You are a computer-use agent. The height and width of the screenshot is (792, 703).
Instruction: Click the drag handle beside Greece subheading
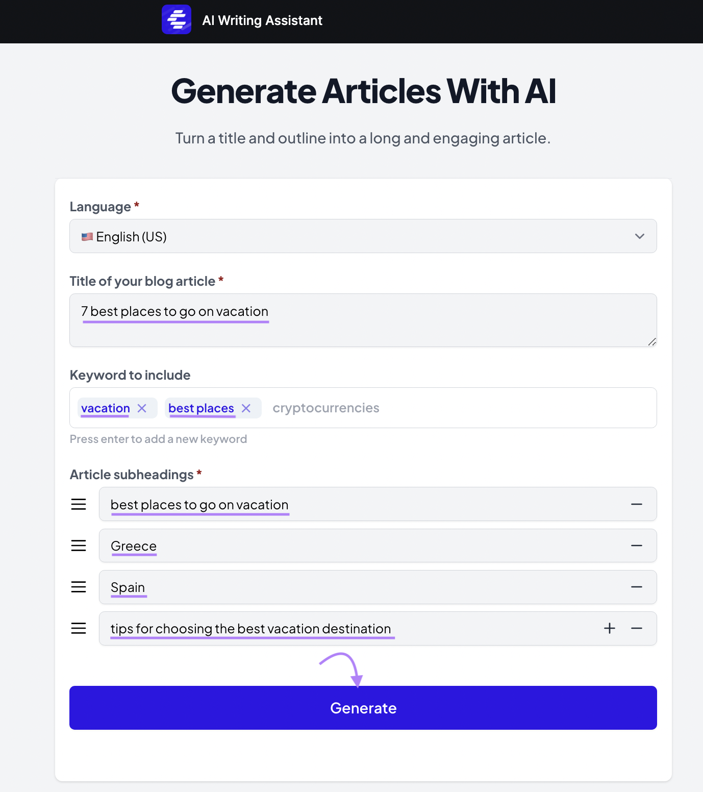point(79,546)
